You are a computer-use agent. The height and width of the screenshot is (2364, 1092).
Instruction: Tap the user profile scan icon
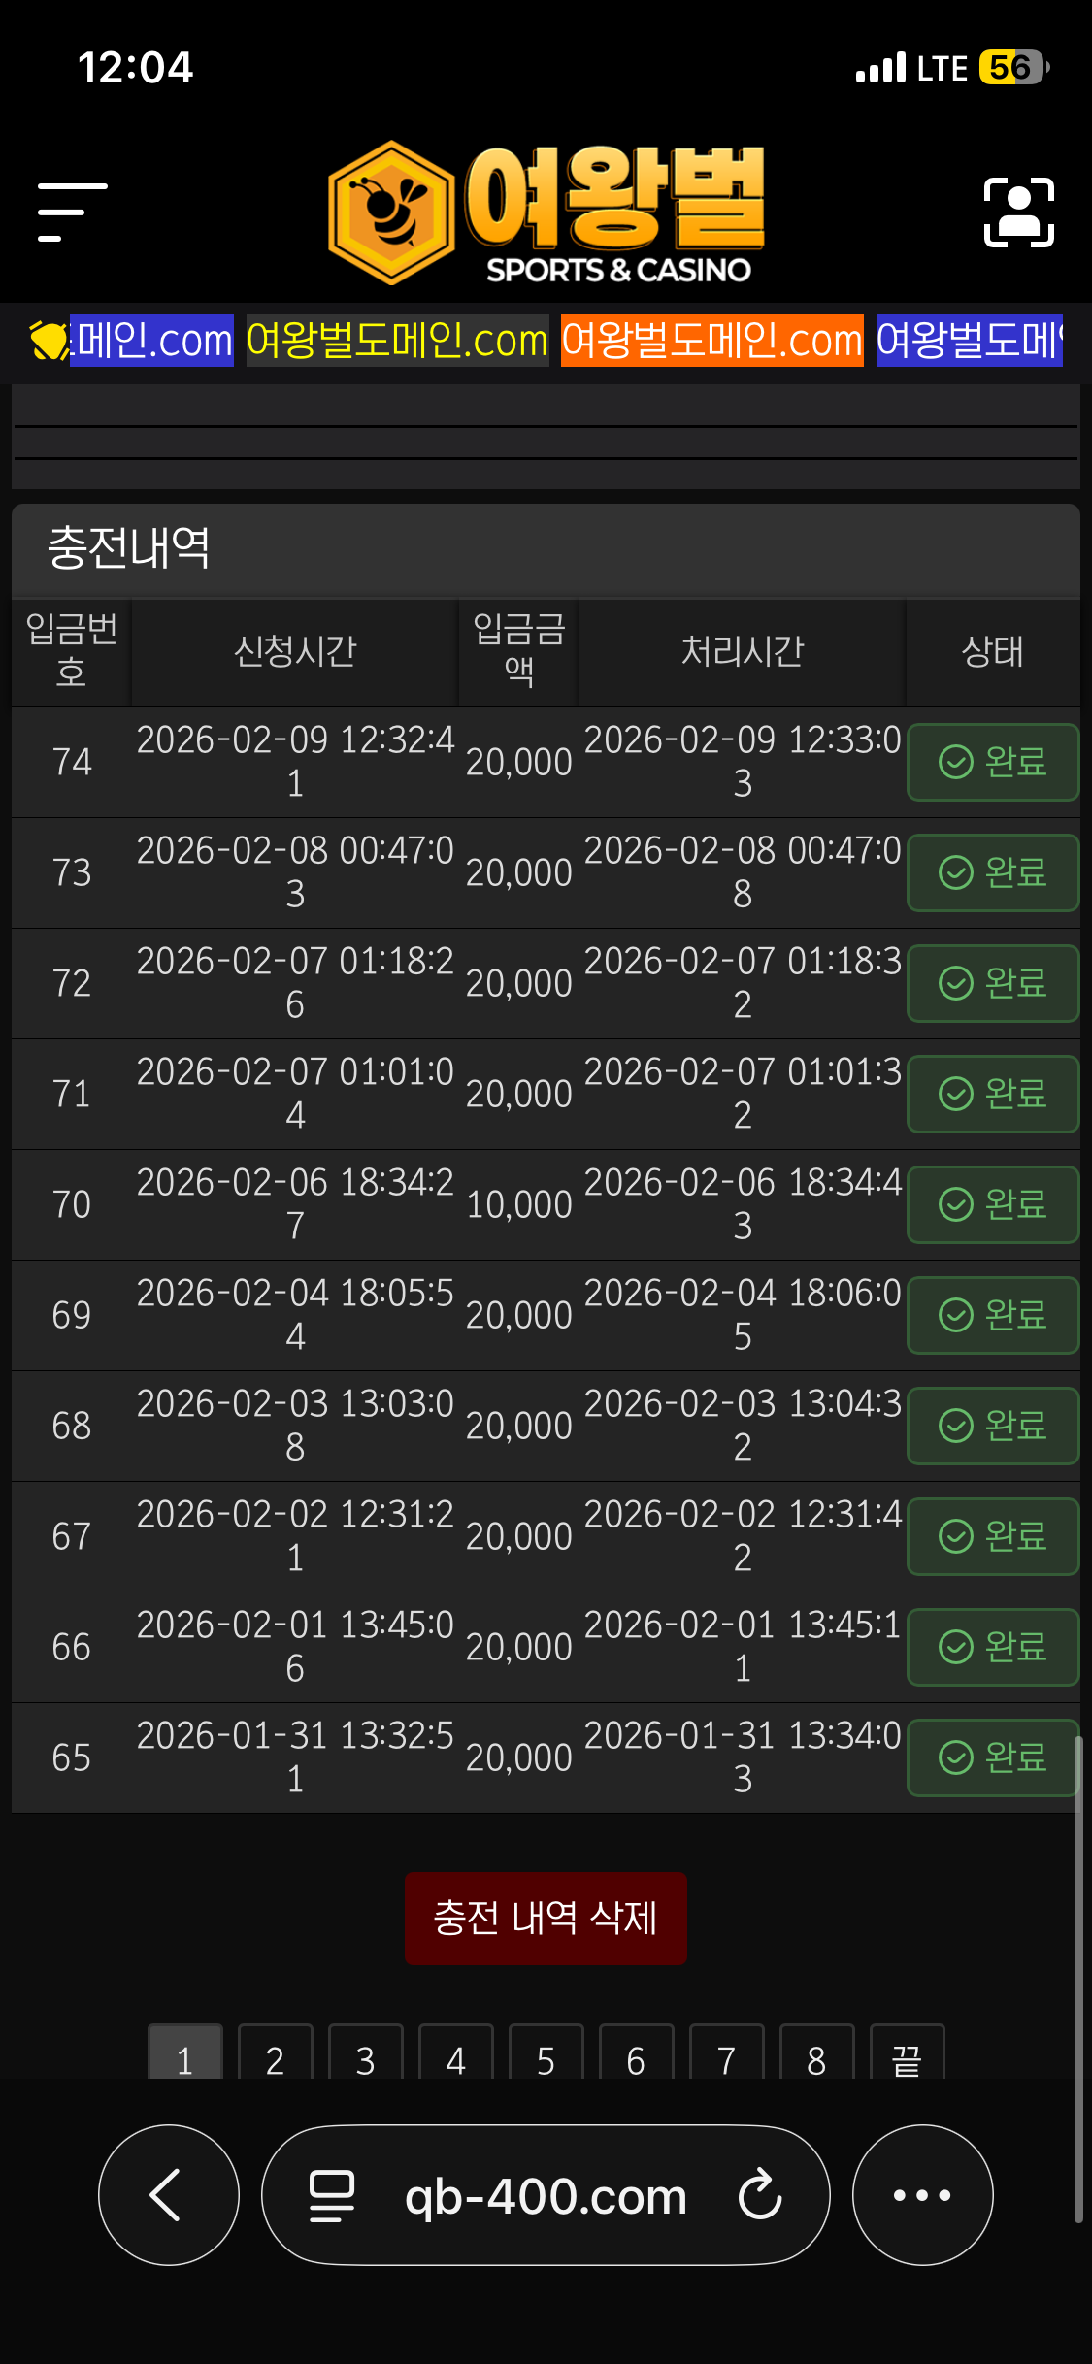coord(1018,213)
